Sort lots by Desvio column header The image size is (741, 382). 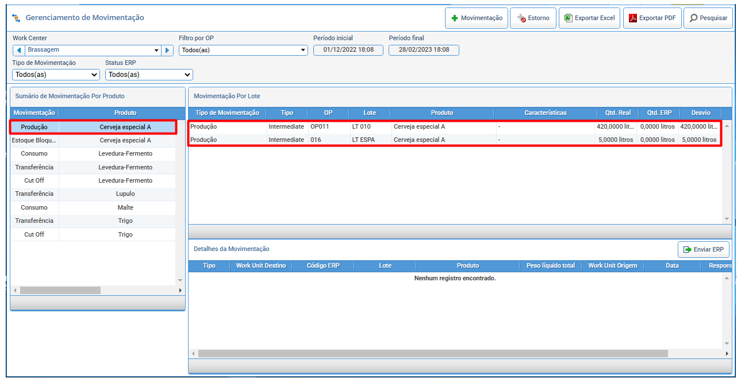pos(701,113)
